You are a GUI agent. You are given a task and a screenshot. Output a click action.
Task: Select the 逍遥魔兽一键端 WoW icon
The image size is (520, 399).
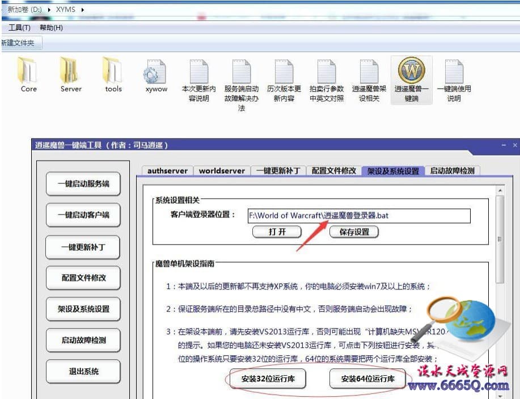(411, 80)
